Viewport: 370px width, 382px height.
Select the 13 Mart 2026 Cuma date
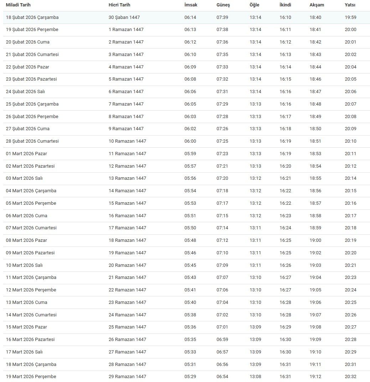26,302
